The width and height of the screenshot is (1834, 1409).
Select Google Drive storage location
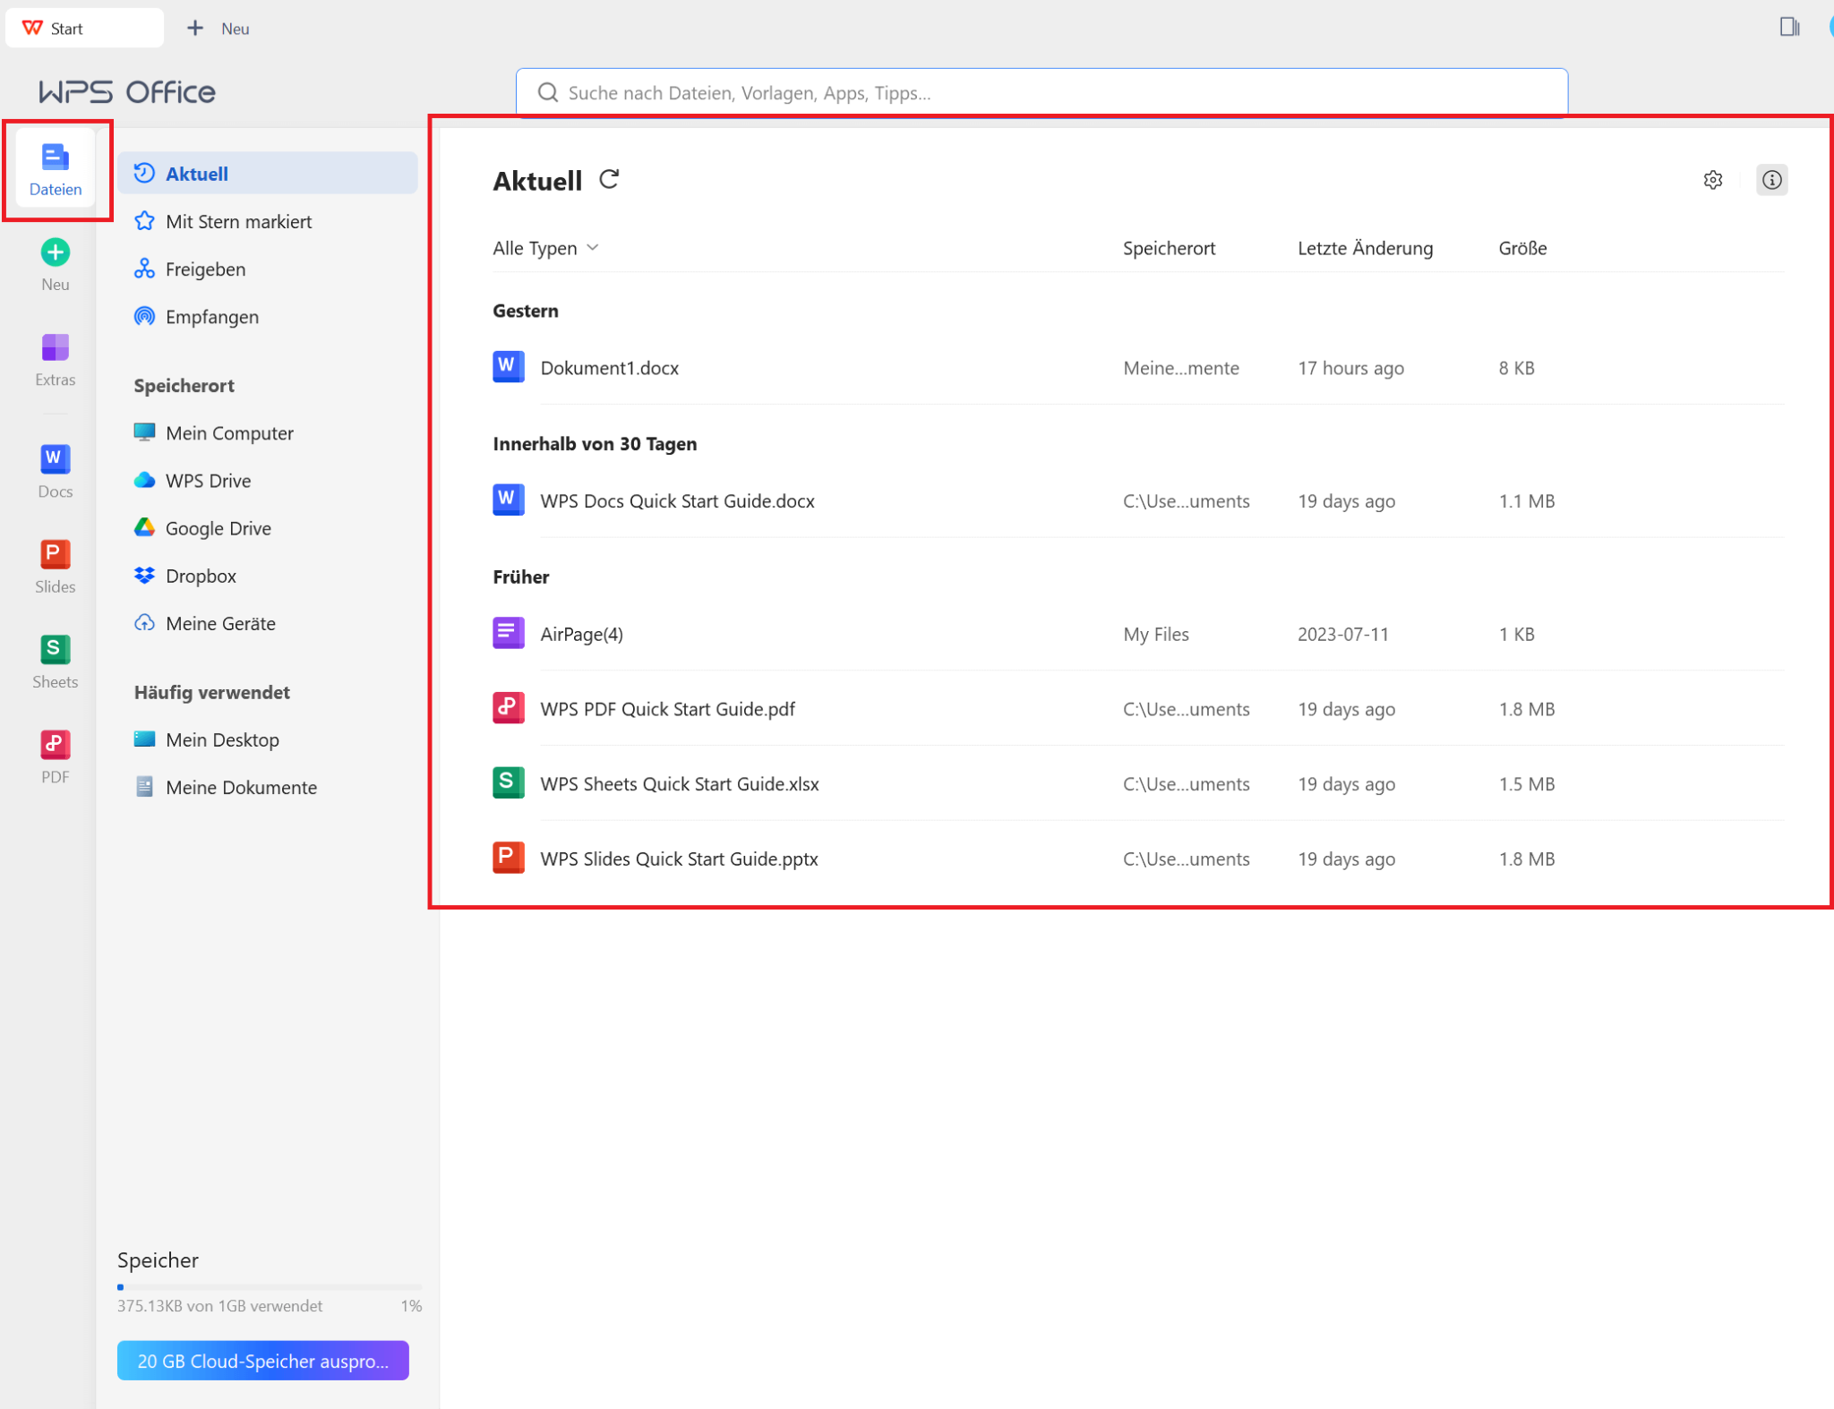(218, 528)
